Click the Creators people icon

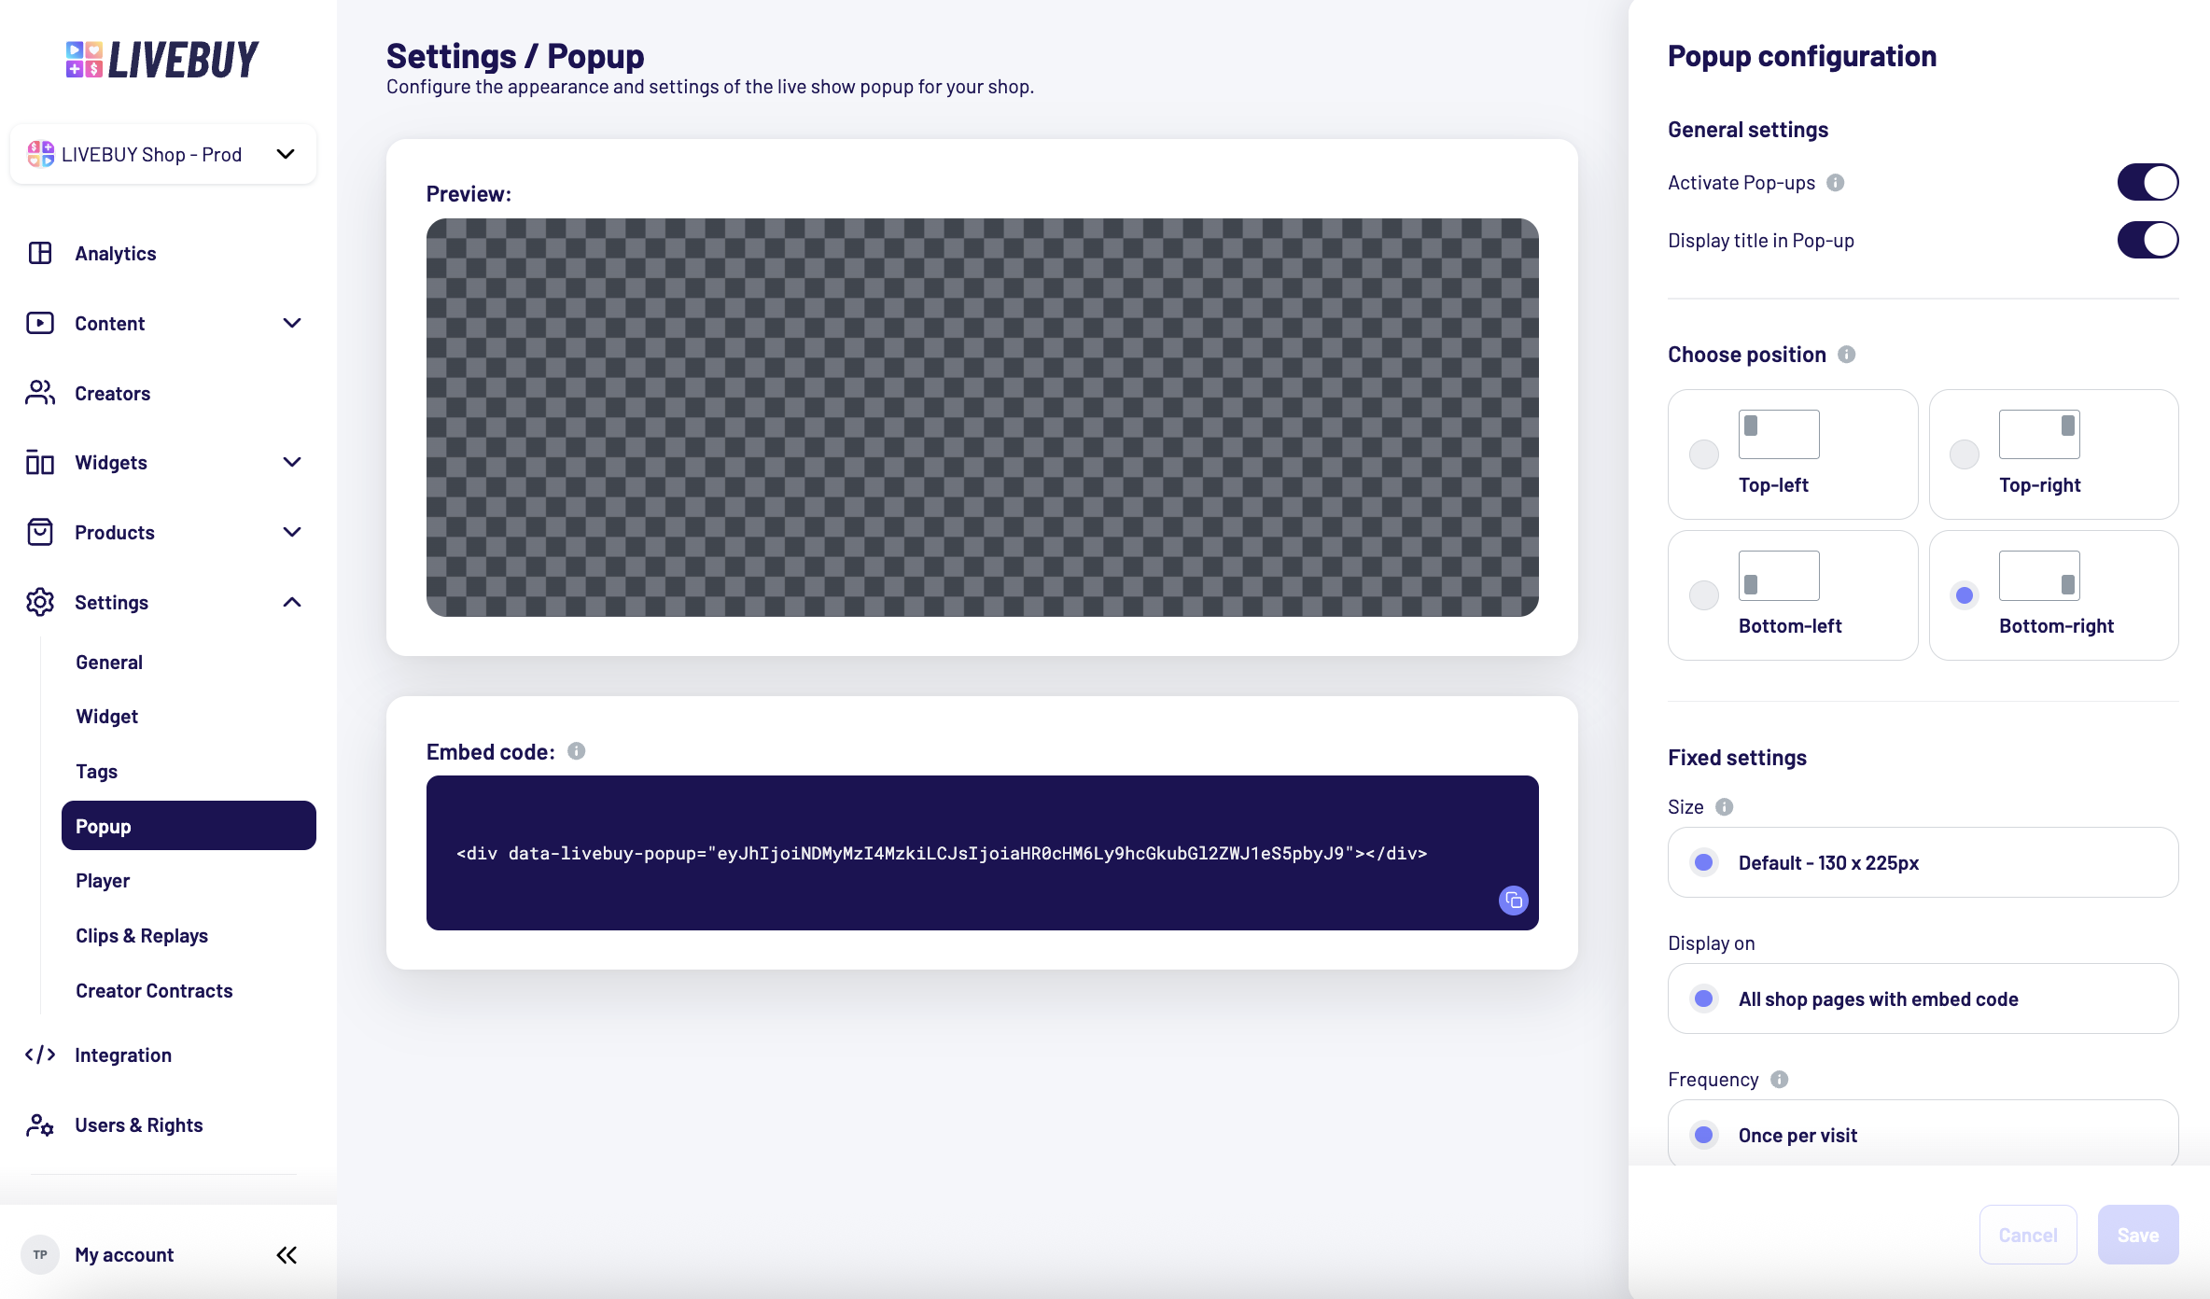coord(40,393)
